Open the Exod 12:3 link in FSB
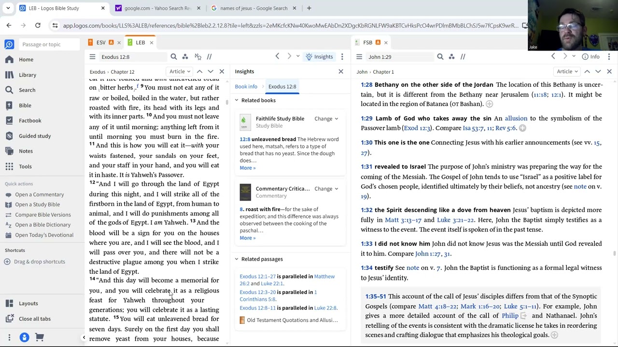Viewport: 618px width, 347px height. coord(417,128)
